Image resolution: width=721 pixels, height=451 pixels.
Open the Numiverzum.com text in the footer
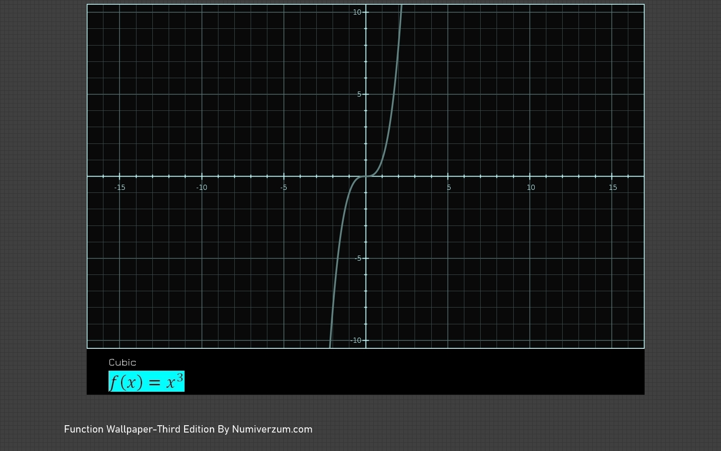[272, 430]
